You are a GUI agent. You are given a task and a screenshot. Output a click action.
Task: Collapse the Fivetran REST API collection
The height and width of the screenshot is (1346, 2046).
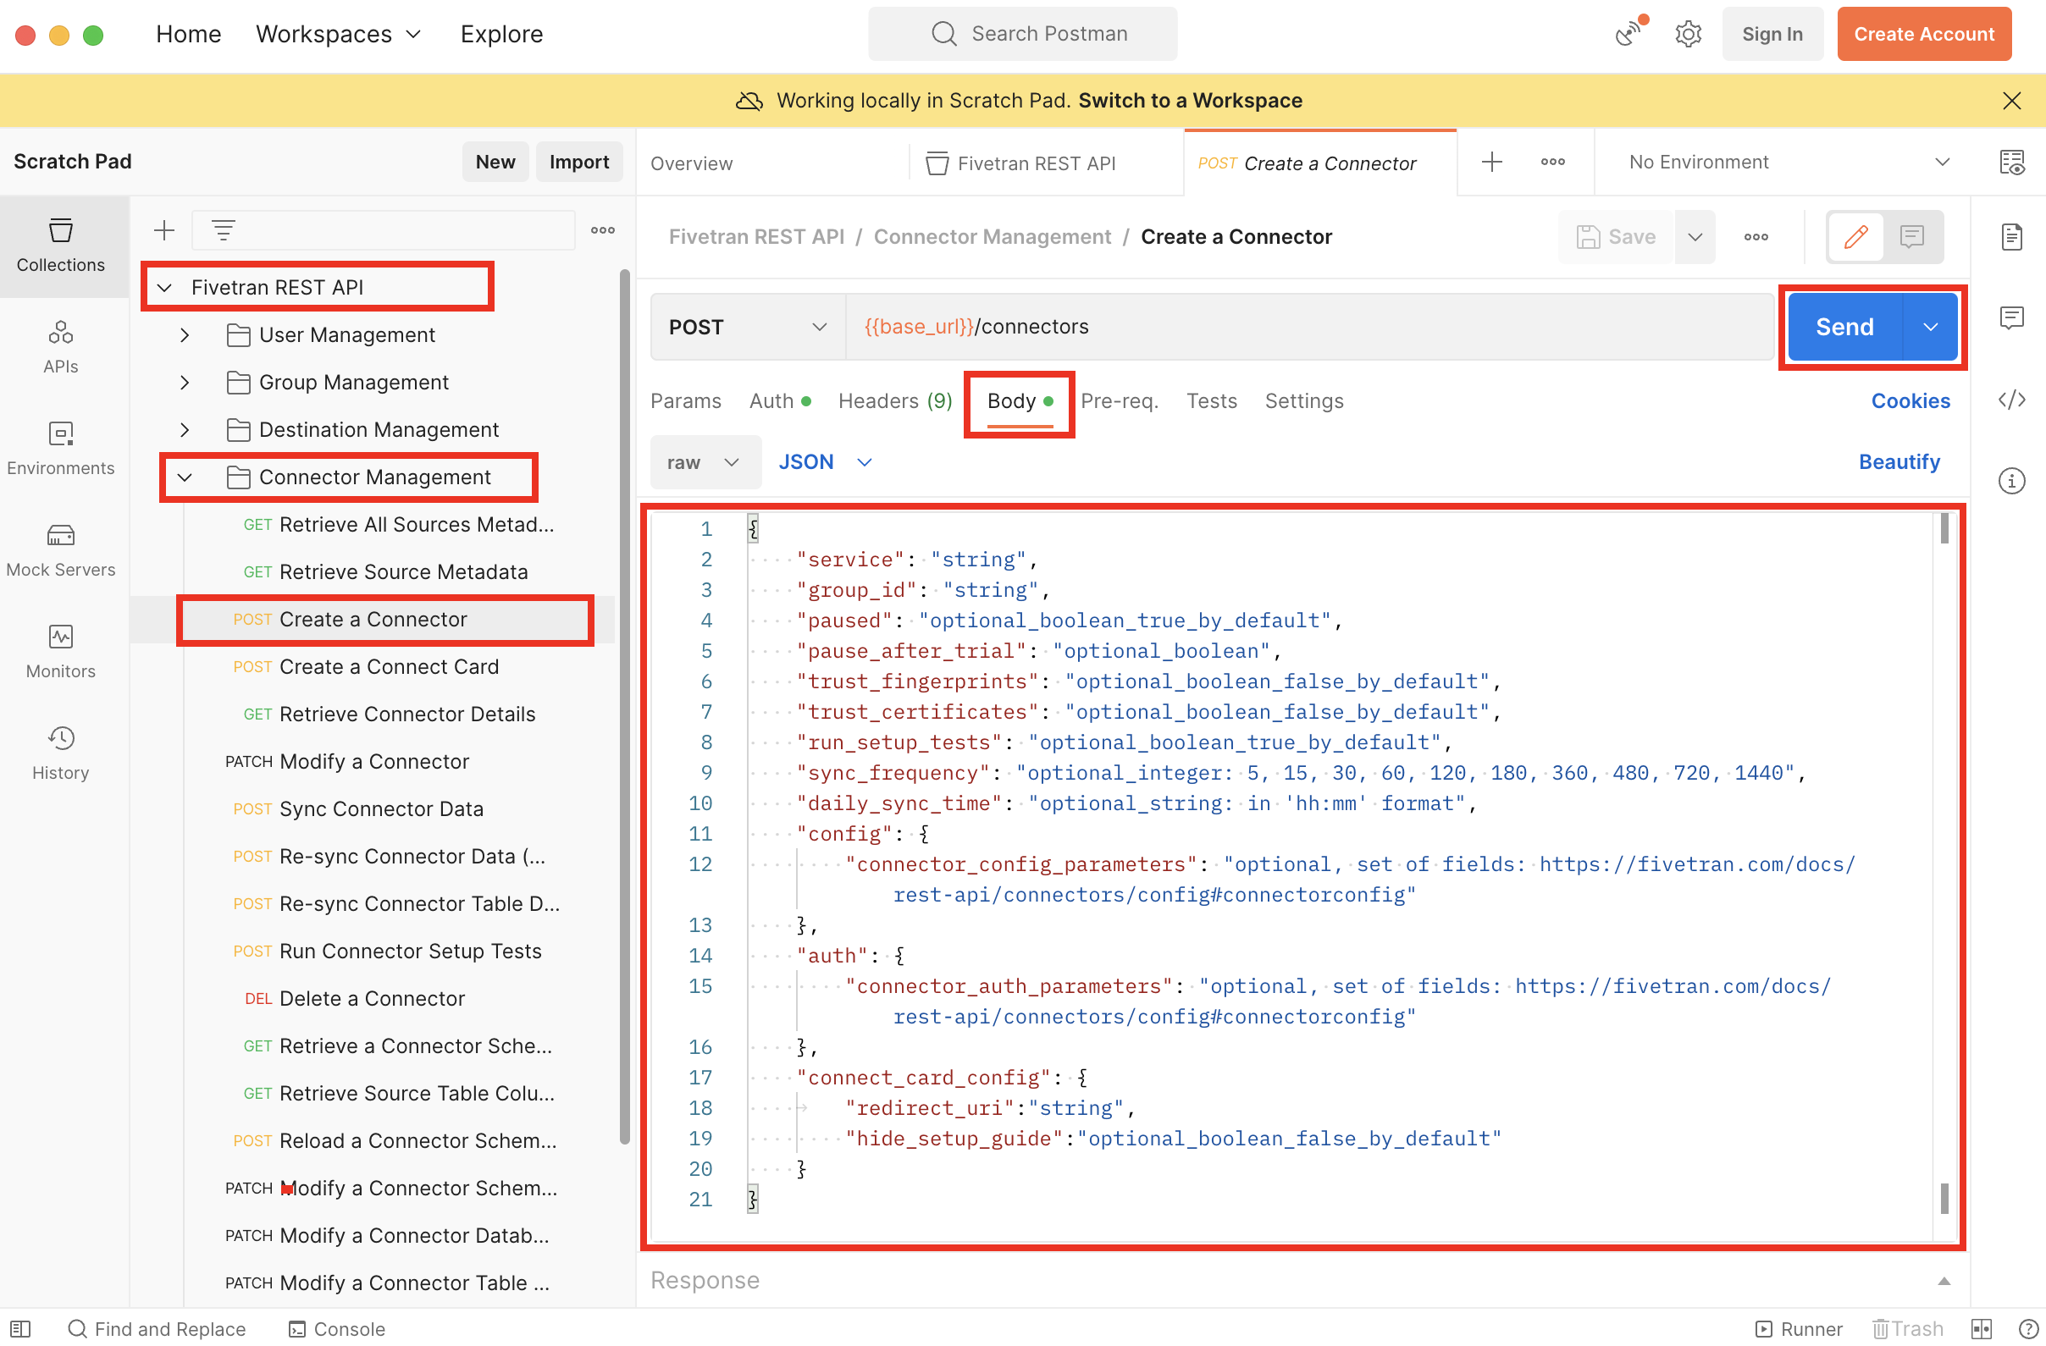click(164, 287)
